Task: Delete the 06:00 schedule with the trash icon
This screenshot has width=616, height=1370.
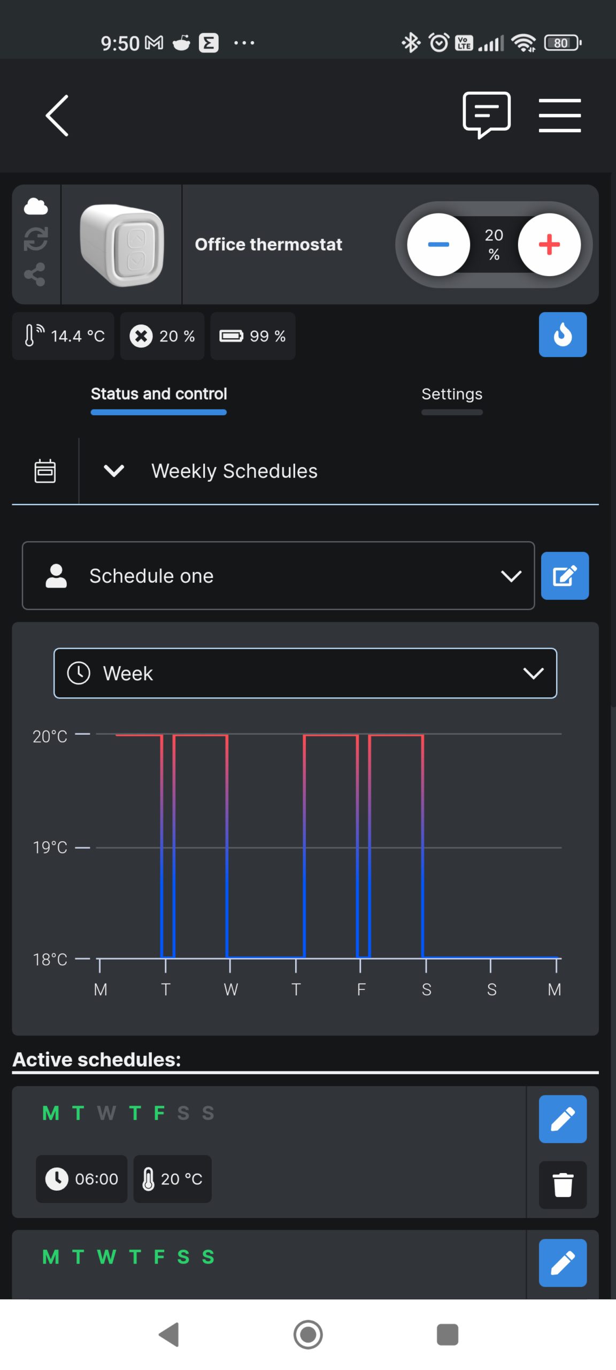Action: pos(563,1185)
